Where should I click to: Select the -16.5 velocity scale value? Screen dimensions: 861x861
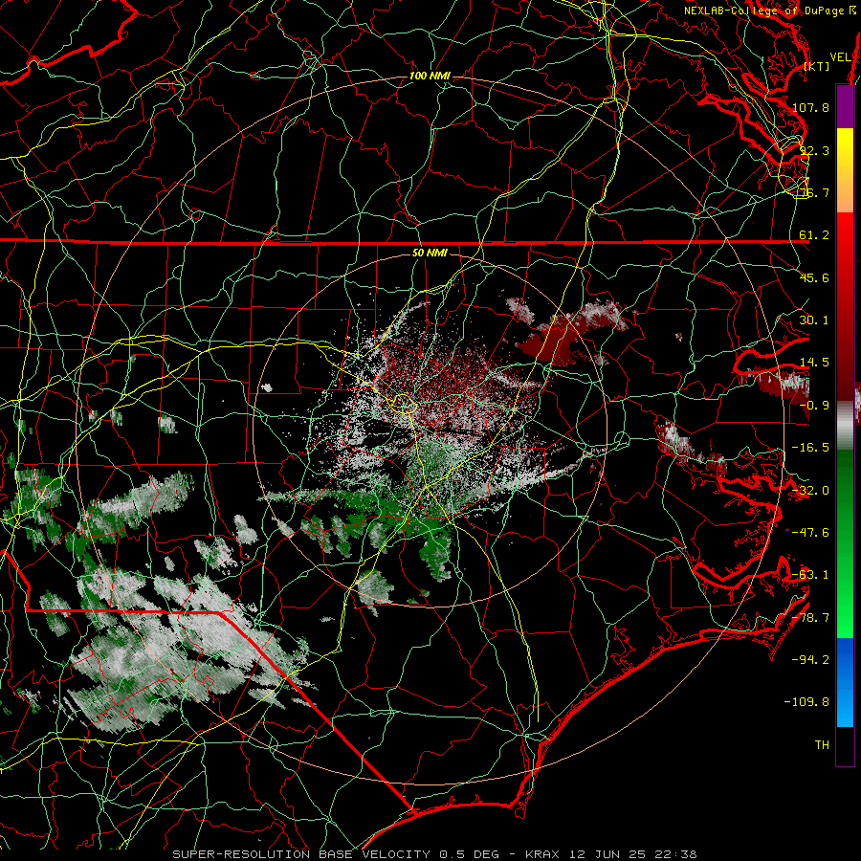click(810, 448)
